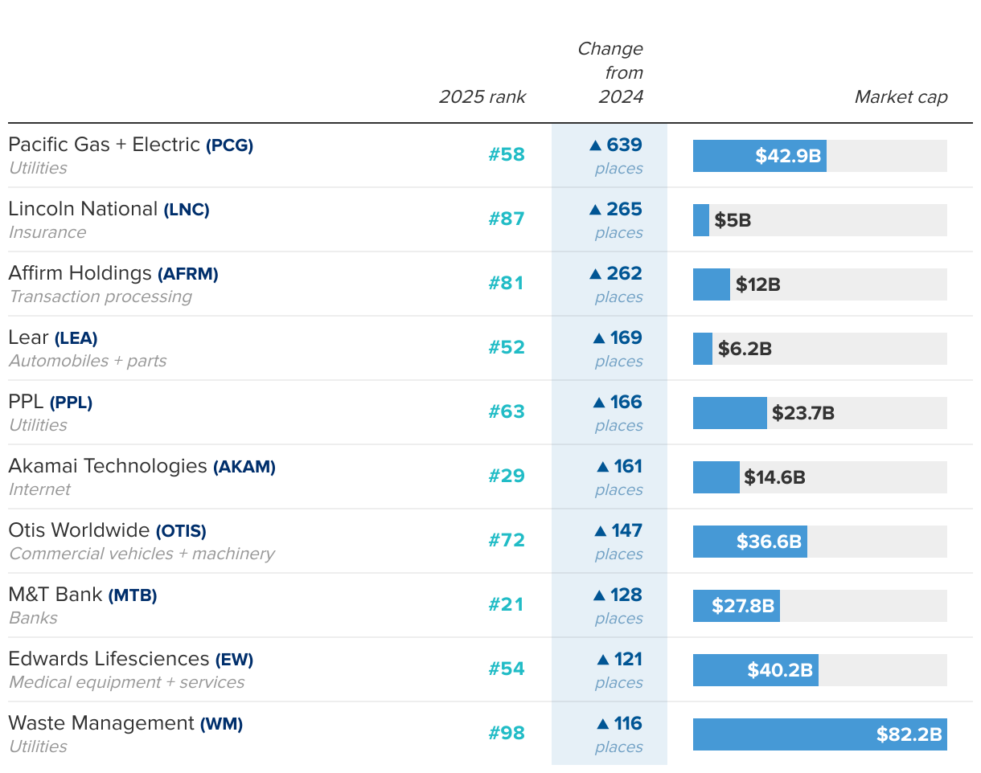The height and width of the screenshot is (773, 981).
Task: Click the up arrow beside 639 places
Action: [595, 145]
